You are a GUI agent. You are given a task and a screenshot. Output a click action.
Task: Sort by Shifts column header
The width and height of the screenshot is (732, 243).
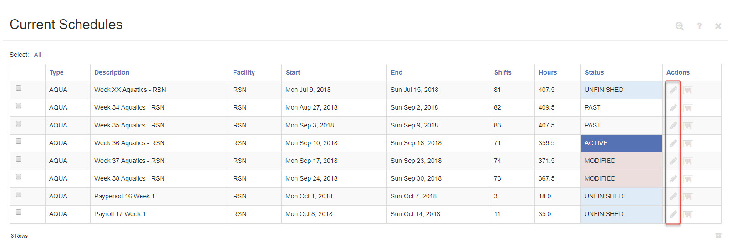pos(503,72)
